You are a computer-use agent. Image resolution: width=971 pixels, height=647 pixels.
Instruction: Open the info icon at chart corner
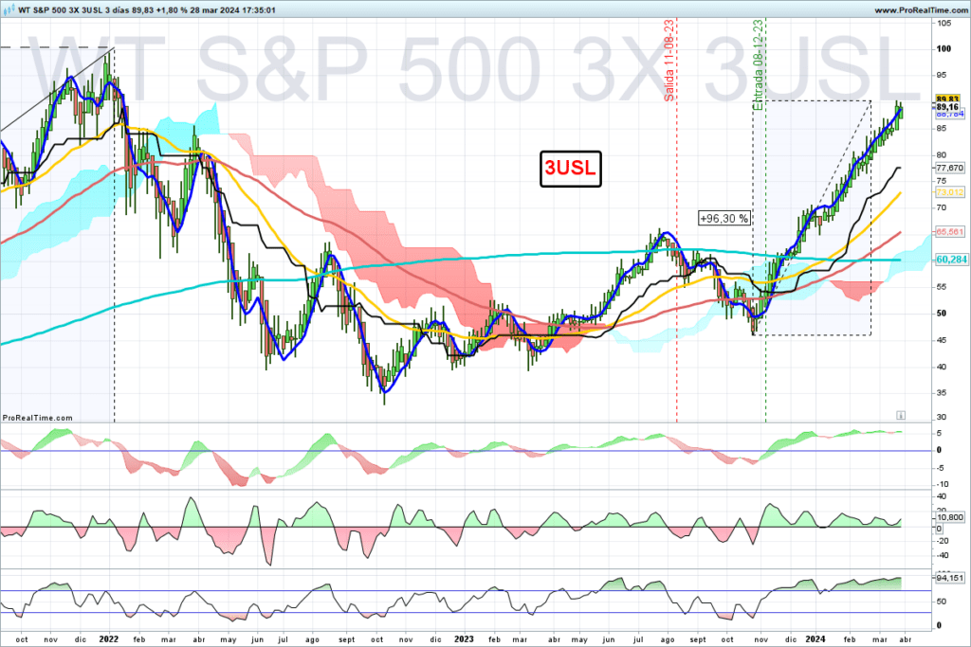click(x=901, y=415)
